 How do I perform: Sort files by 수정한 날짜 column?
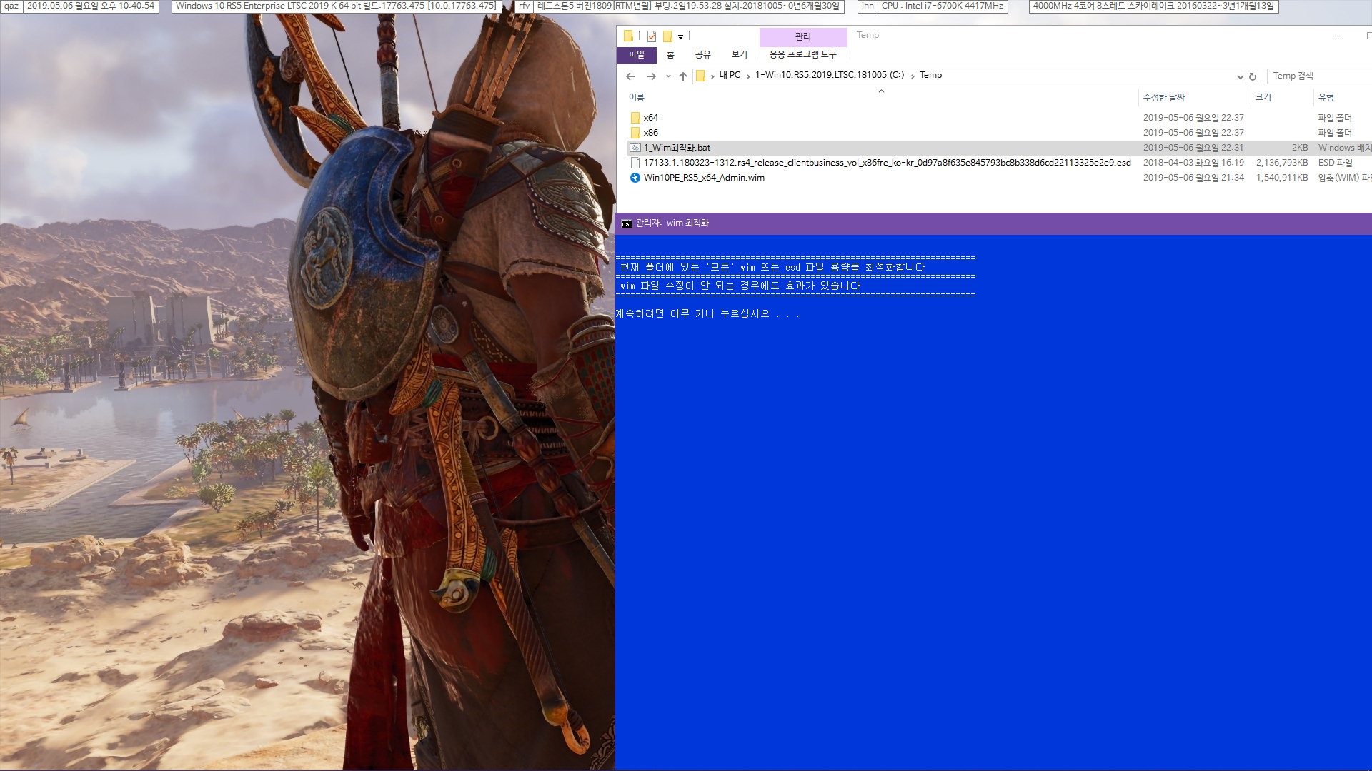coord(1194,97)
